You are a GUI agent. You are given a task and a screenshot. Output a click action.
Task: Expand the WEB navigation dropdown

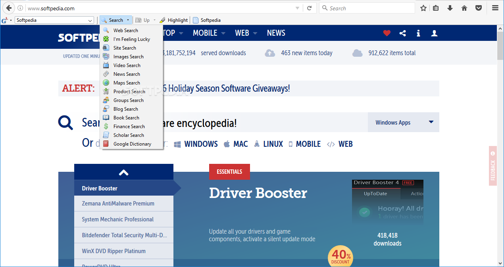[255, 33]
